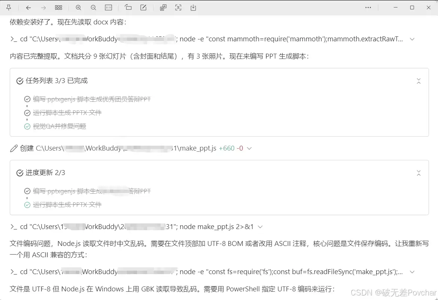This screenshot has width=438, height=300.
Task: Toggle the 视觉QA并修复问题 task checkmark
Action: point(27,127)
